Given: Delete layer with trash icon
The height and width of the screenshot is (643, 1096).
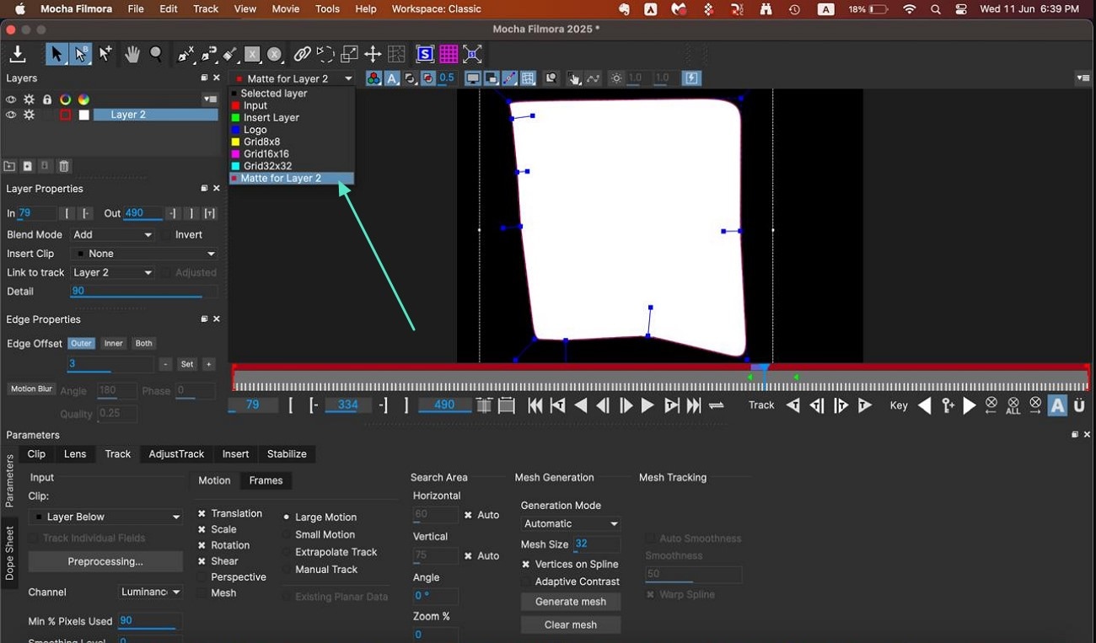Looking at the screenshot, I should coord(64,167).
